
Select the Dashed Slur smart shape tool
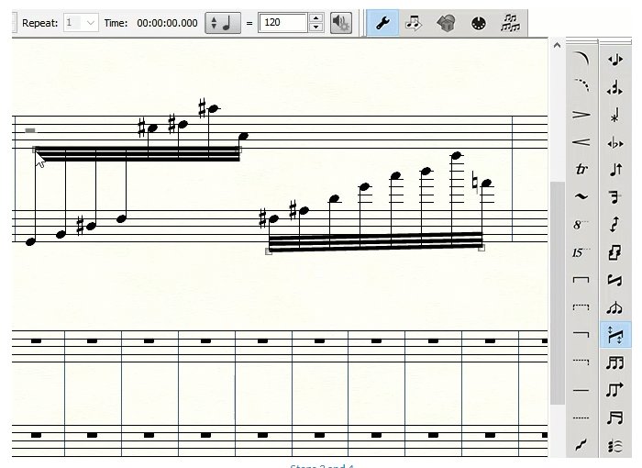[x=581, y=86]
